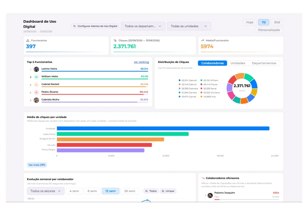Switch to the Unidades tab
This screenshot has width=308, height=215.
point(238,63)
